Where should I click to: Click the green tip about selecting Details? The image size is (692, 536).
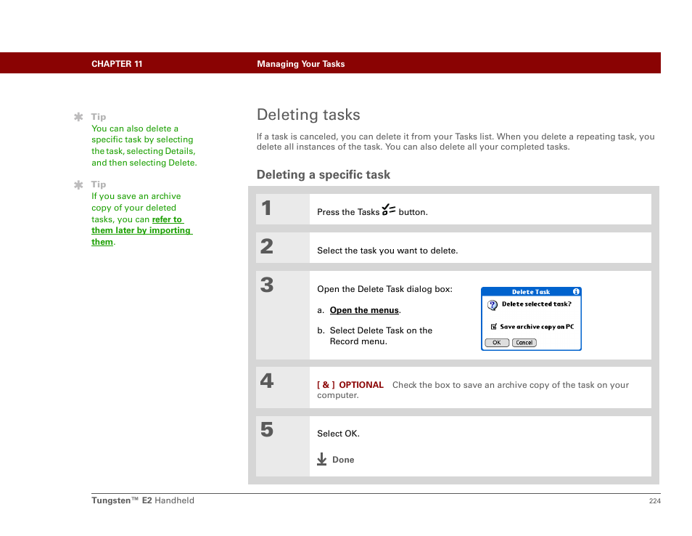point(144,145)
